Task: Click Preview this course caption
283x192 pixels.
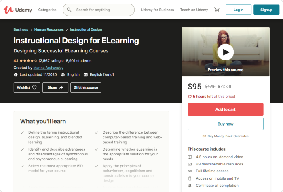Action: point(226,70)
